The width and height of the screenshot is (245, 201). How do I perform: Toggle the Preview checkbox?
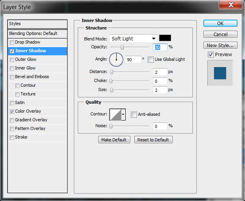click(211, 55)
